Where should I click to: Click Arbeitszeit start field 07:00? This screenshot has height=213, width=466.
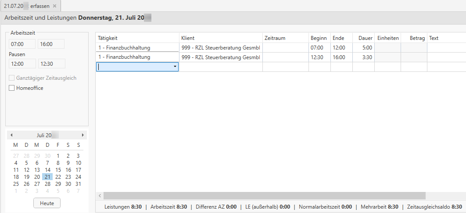click(22, 44)
